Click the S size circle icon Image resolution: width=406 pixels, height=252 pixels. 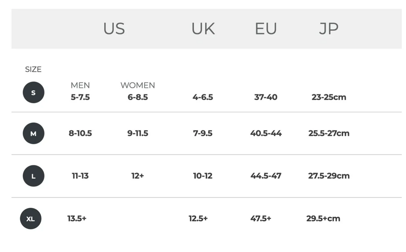click(x=33, y=93)
